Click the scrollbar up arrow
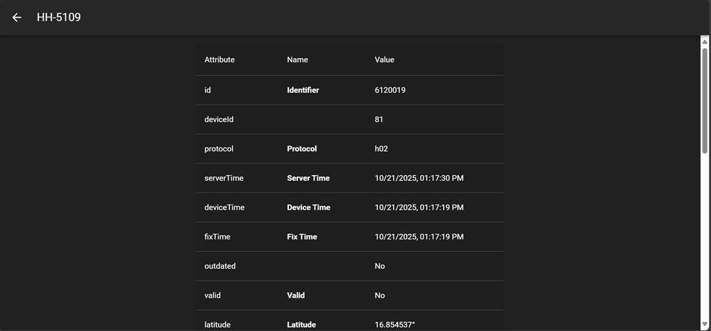Viewport: 711px width, 331px height. (x=705, y=40)
